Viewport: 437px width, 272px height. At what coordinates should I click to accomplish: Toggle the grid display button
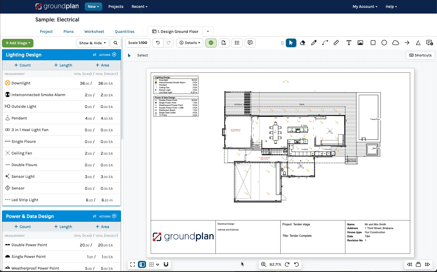point(151,264)
